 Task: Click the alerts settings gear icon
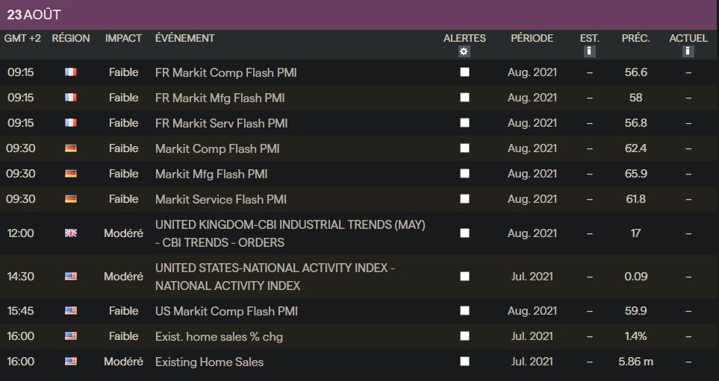(464, 51)
